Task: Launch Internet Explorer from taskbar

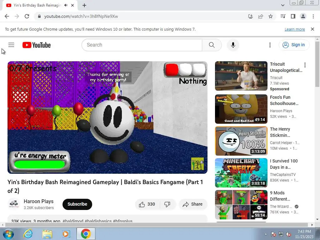Action: tap(28, 234)
